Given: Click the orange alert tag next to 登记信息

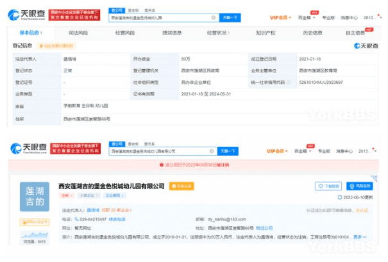Looking at the screenshot, I should 56,45.
